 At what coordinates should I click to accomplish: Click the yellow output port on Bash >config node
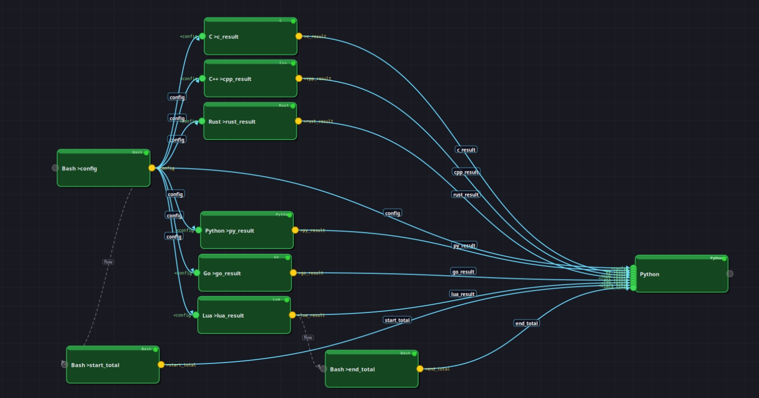pyautogui.click(x=152, y=168)
